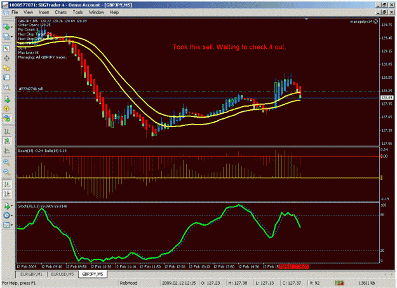Expand the Periods dropdown arrow

tap(11, 216)
